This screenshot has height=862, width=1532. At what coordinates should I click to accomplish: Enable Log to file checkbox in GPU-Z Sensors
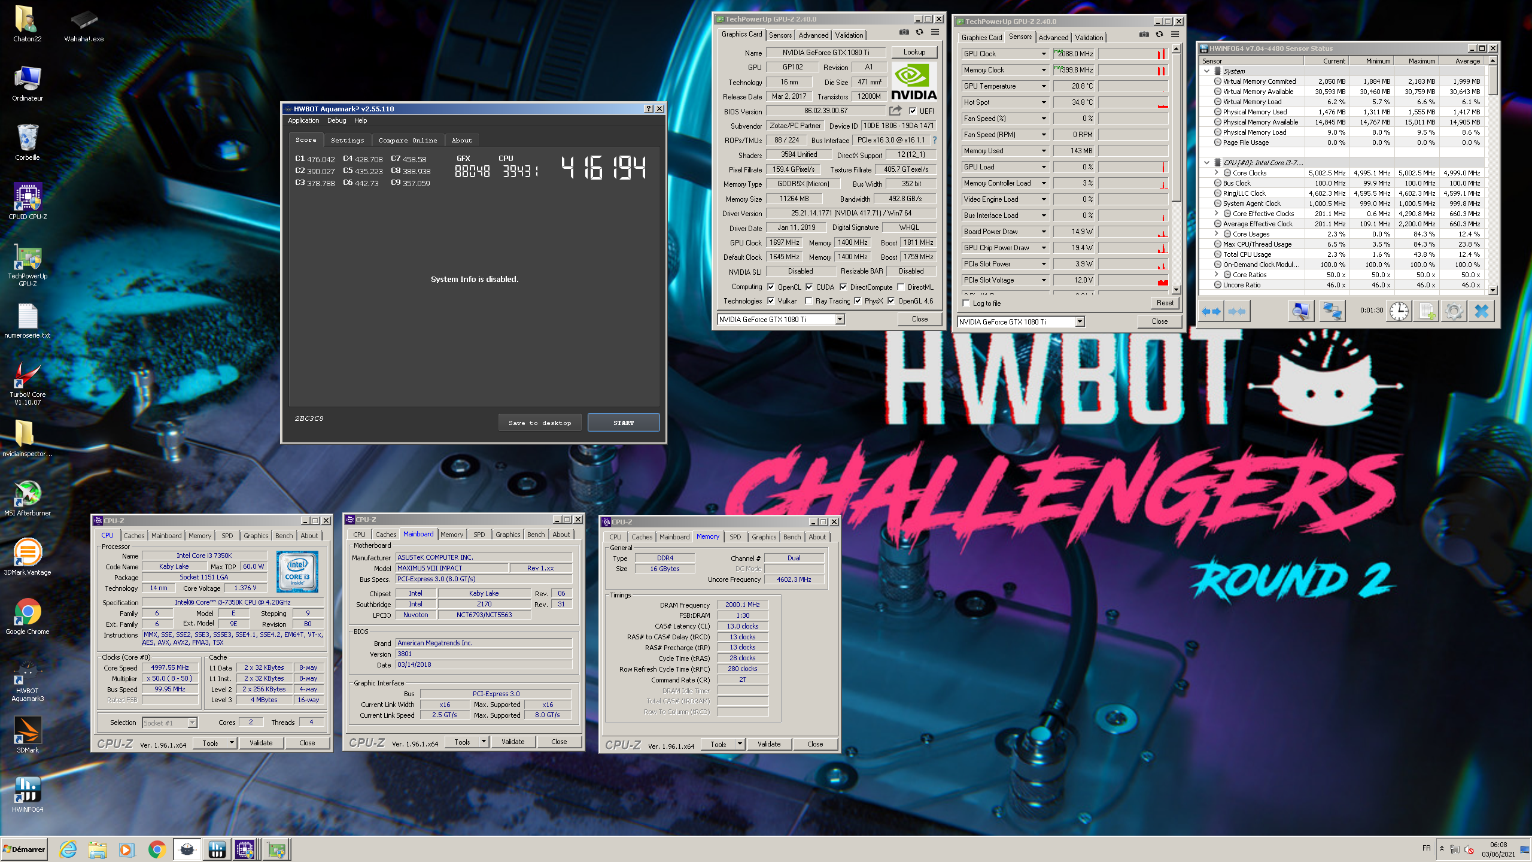[x=966, y=303]
